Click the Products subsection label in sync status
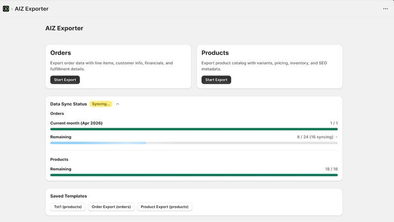Viewport: 394px width, 222px height. pyautogui.click(x=59, y=159)
